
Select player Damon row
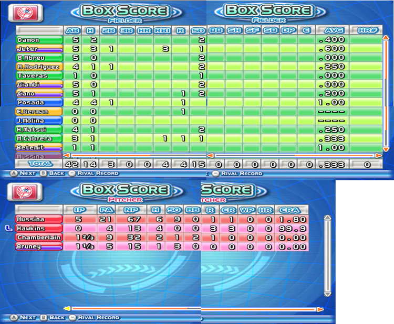point(39,40)
